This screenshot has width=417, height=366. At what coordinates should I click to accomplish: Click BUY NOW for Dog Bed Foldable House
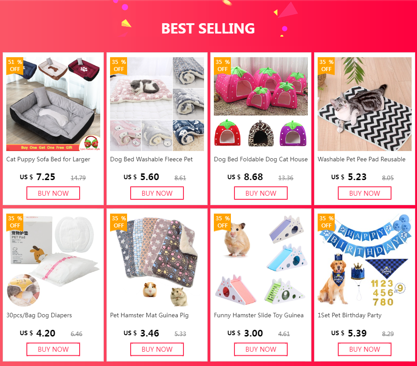(261, 193)
